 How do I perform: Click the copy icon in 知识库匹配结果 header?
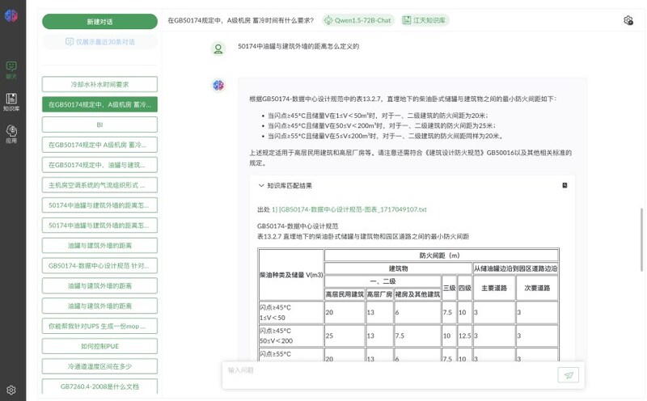click(x=565, y=185)
